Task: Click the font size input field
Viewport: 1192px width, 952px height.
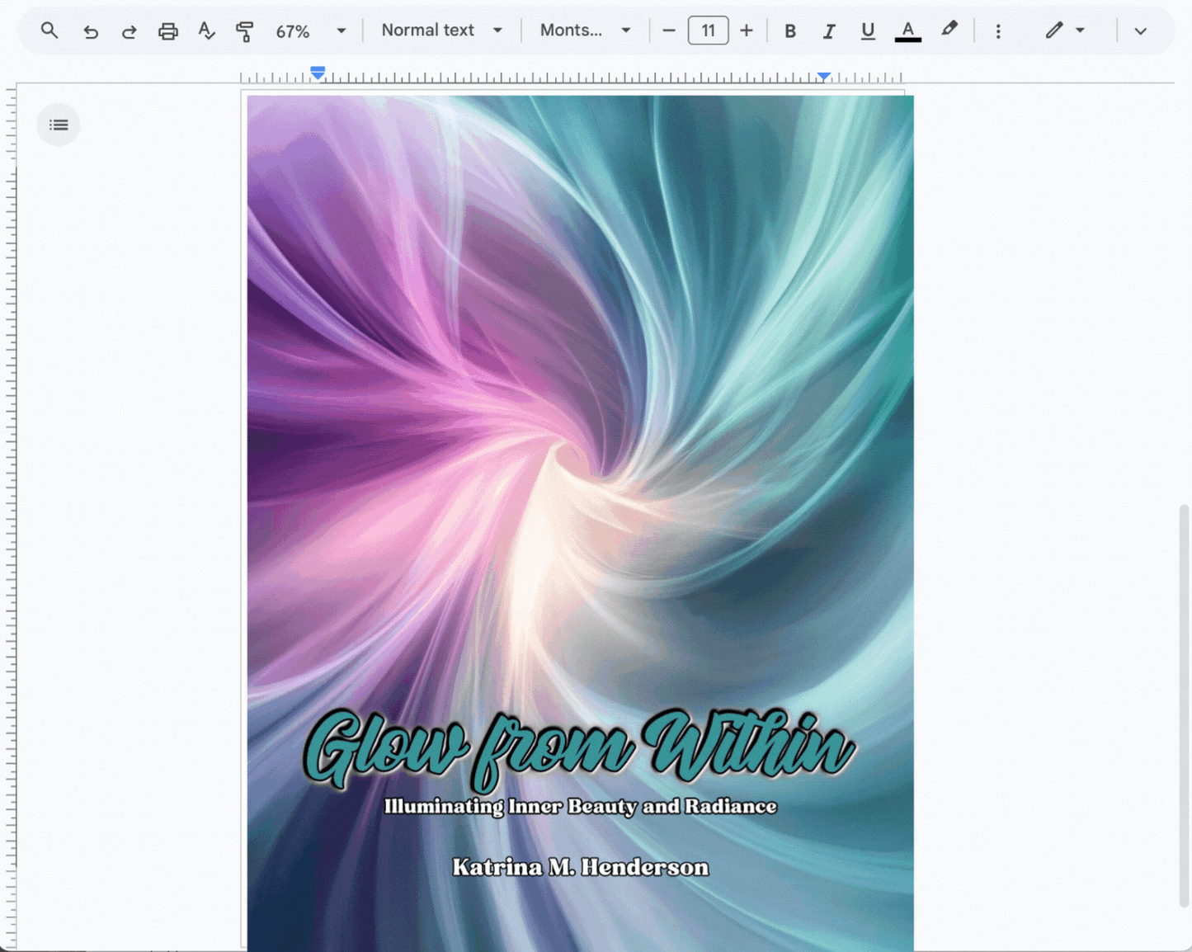Action: (x=708, y=31)
